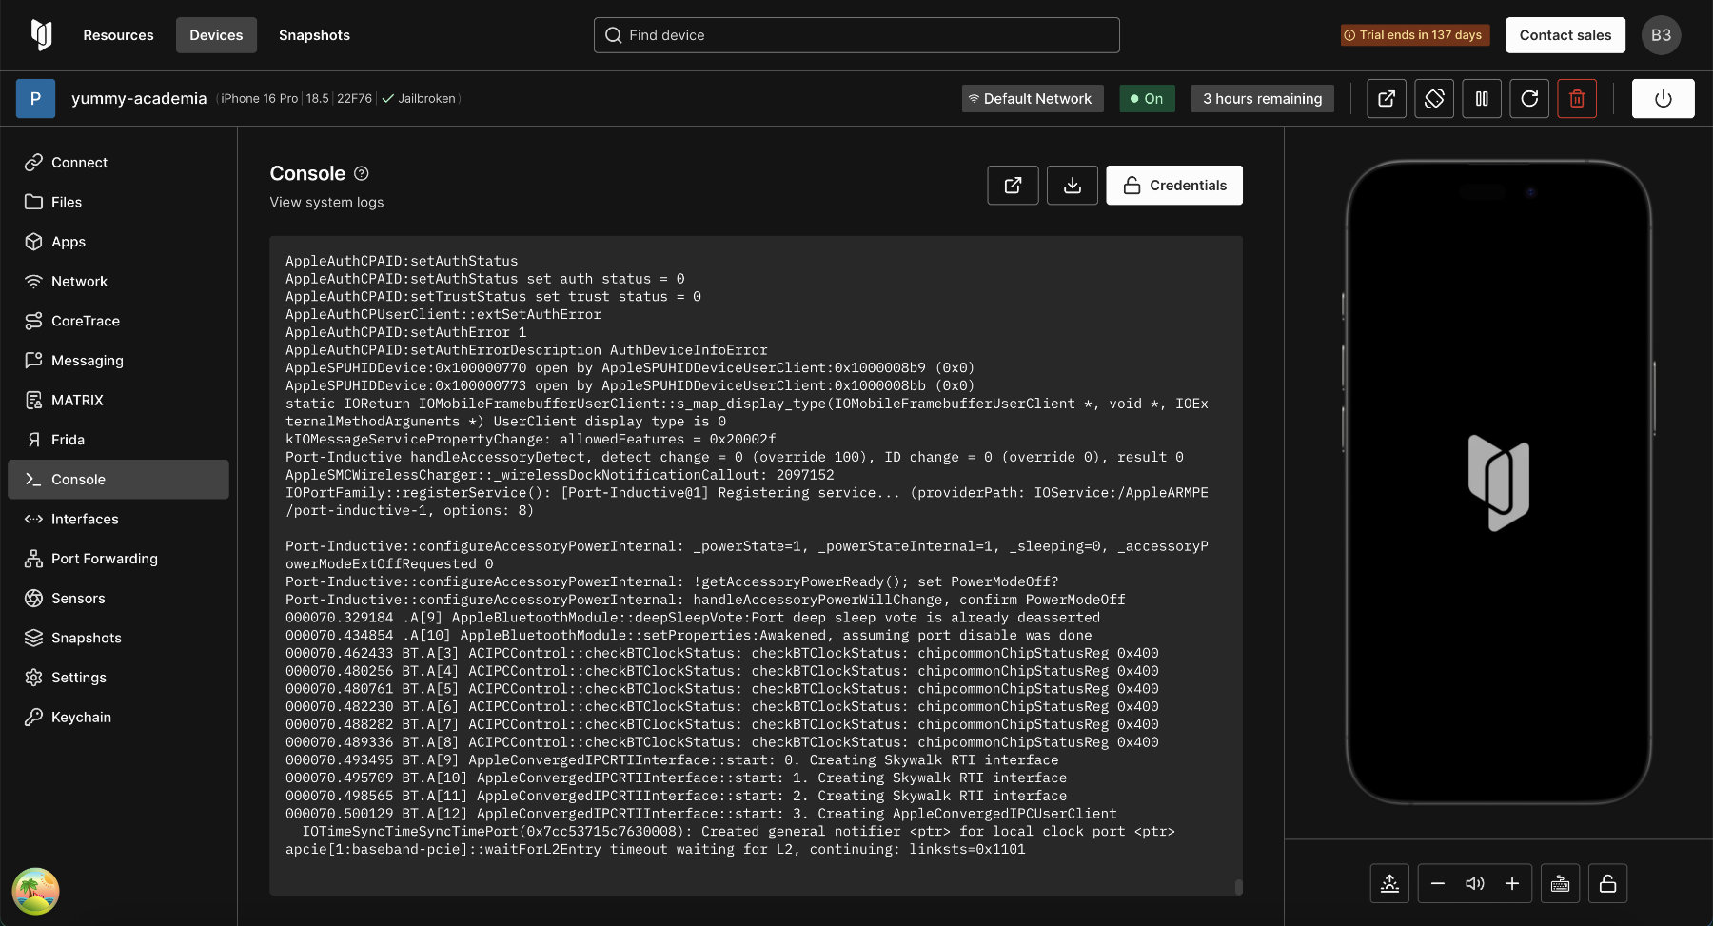This screenshot has height=926, width=1713.
Task: Pause the device with the pause icon
Action: 1482,99
